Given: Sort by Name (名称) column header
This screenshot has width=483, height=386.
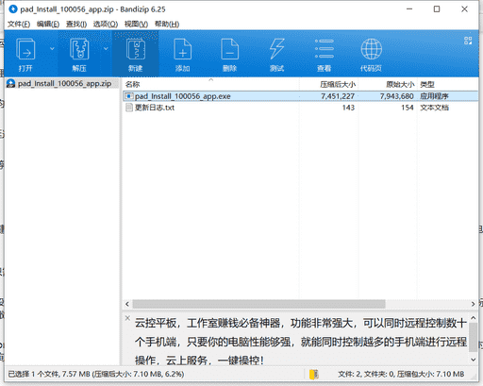Looking at the screenshot, I should pyautogui.click(x=132, y=84).
